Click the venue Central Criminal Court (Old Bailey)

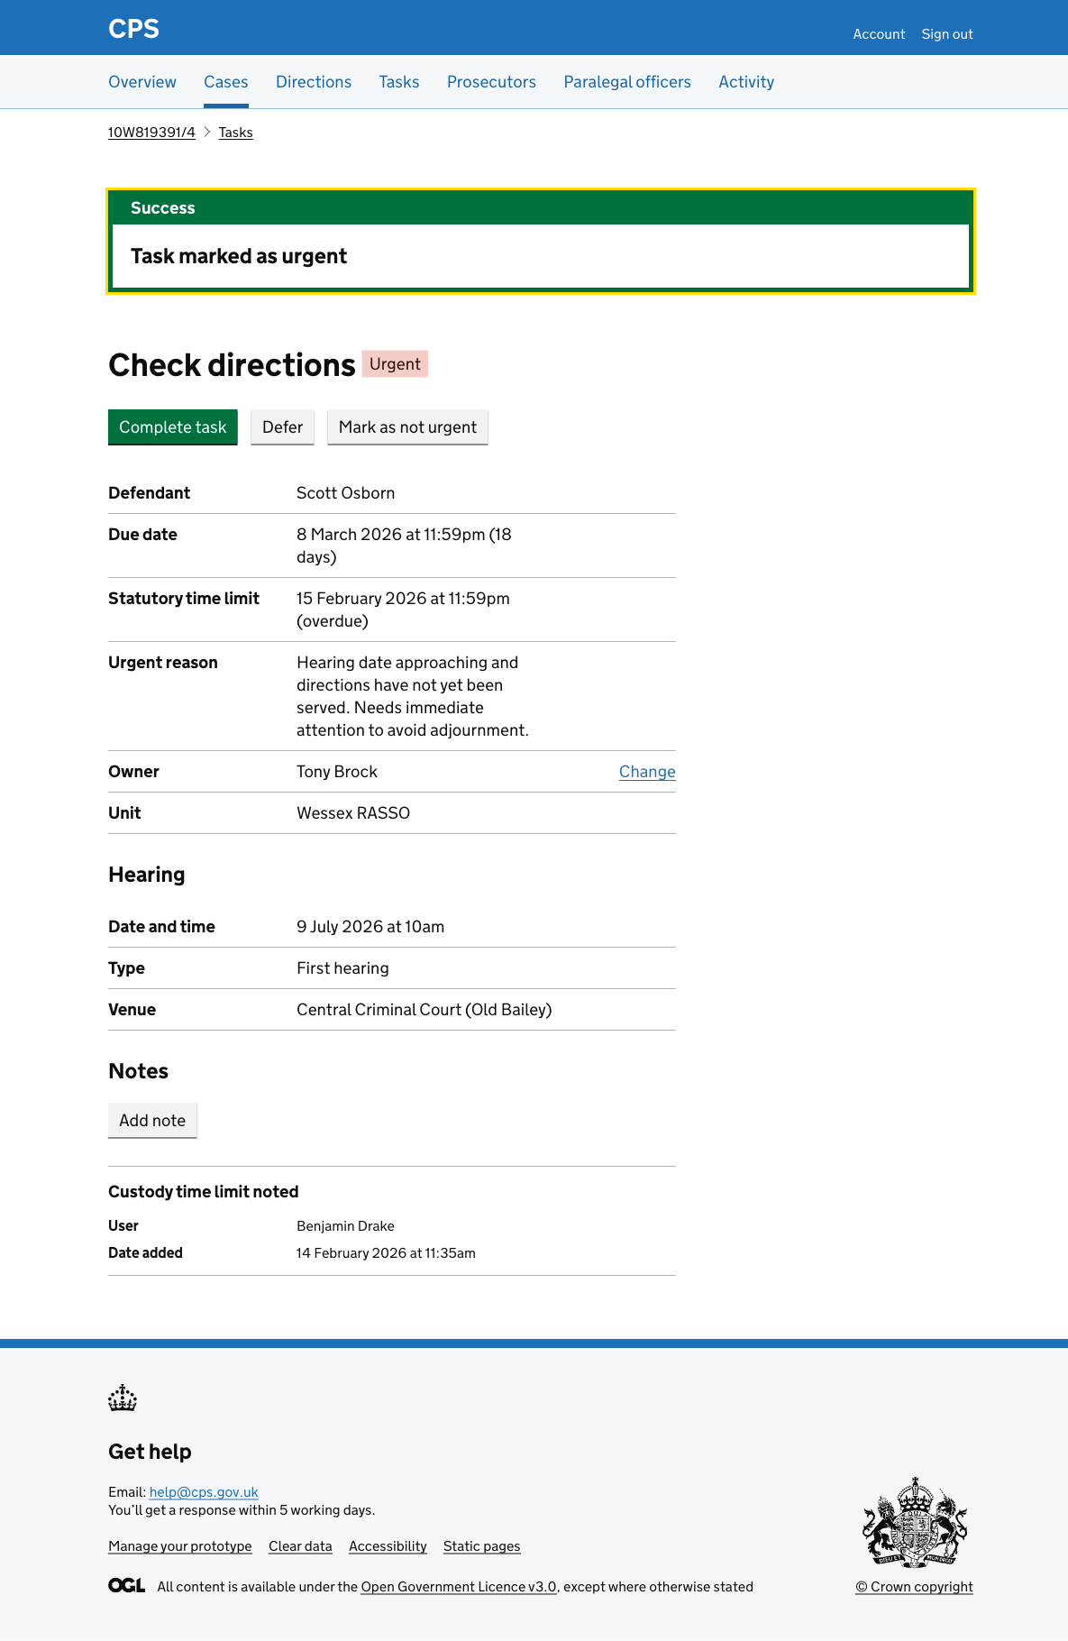tap(424, 1010)
